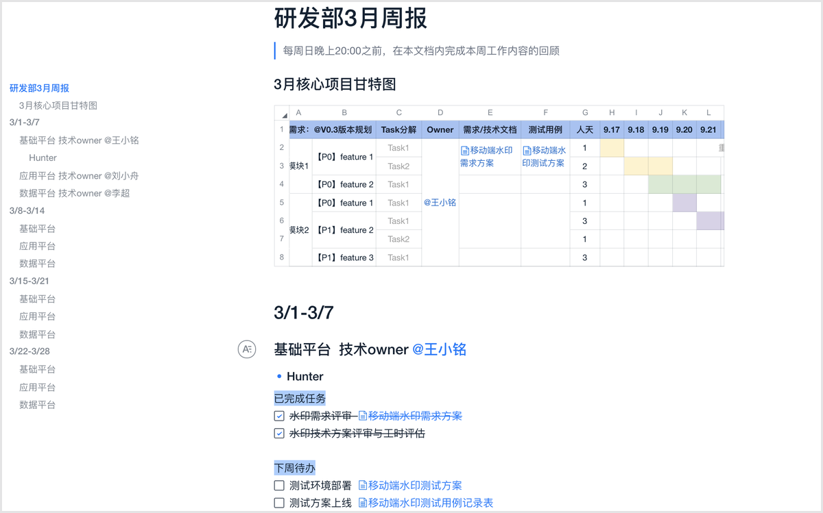Check off 水印需求评审 task checkbox
The height and width of the screenshot is (513, 823).
pyautogui.click(x=279, y=416)
